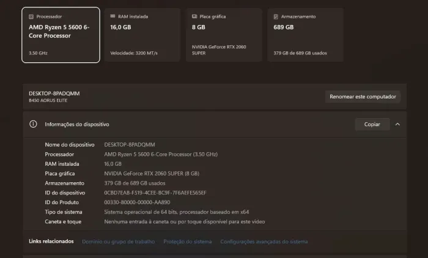Screen dimensions: 428x258
Task: Click the Nome do dispositivo label
Action: [x=70, y=145]
